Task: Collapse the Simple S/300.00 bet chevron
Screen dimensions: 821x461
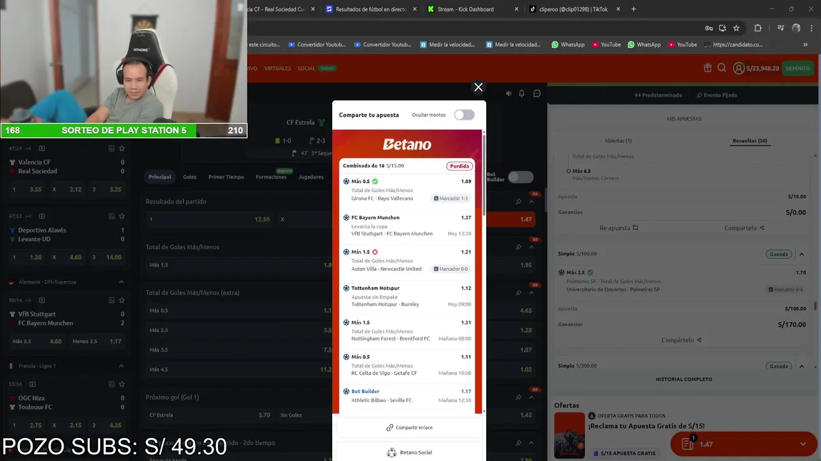Action: (x=801, y=366)
